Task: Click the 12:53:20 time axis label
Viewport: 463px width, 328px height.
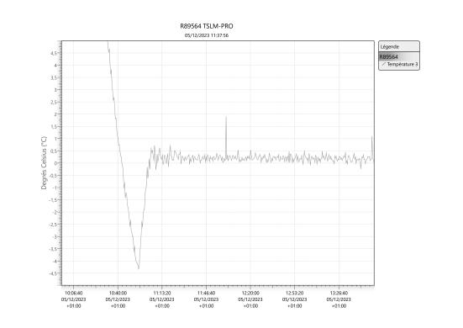Action: pos(294,294)
